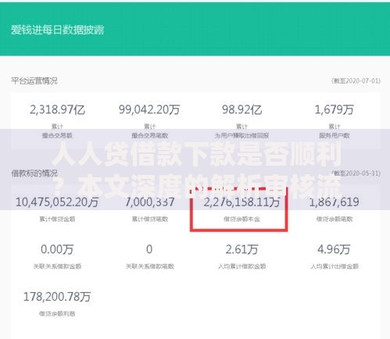Click the 98.92亿 figure
The image size is (390, 339).
click(242, 109)
